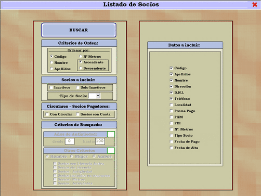Click the Datos a incluir header

click(x=185, y=45)
